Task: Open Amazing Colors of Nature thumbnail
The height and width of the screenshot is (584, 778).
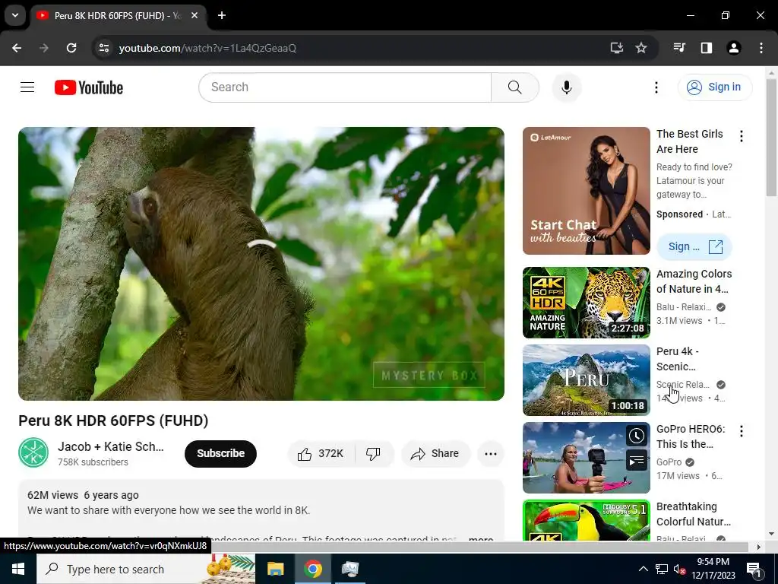Action: click(586, 303)
